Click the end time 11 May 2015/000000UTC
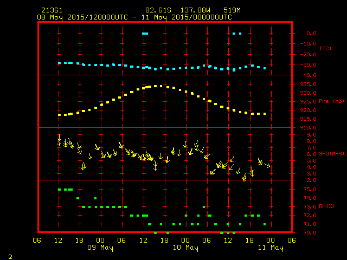347x260 pixels. pyautogui.click(x=187, y=17)
